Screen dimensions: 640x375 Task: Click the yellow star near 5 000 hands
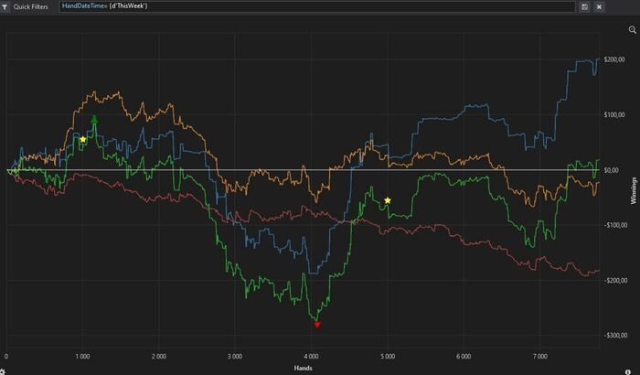[388, 200]
